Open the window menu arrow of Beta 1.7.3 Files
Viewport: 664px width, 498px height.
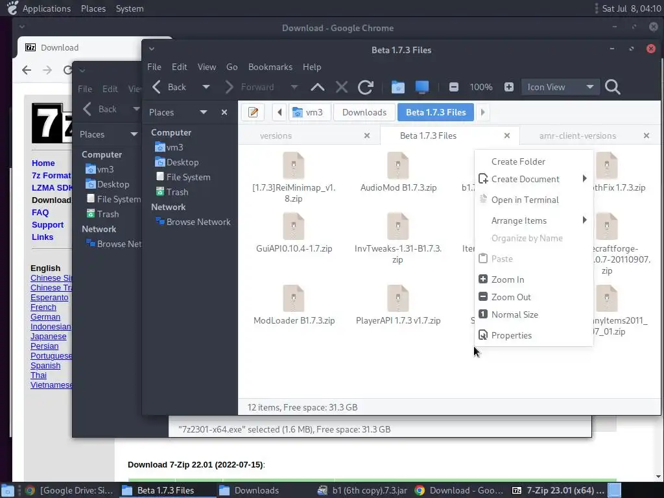coord(152,49)
